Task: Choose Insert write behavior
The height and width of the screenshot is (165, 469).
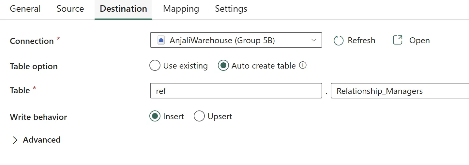Action: click(x=155, y=116)
